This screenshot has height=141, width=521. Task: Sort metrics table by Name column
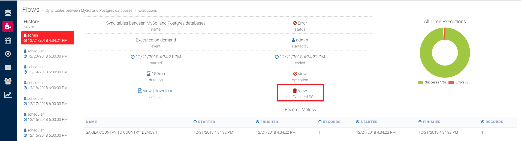point(91,122)
